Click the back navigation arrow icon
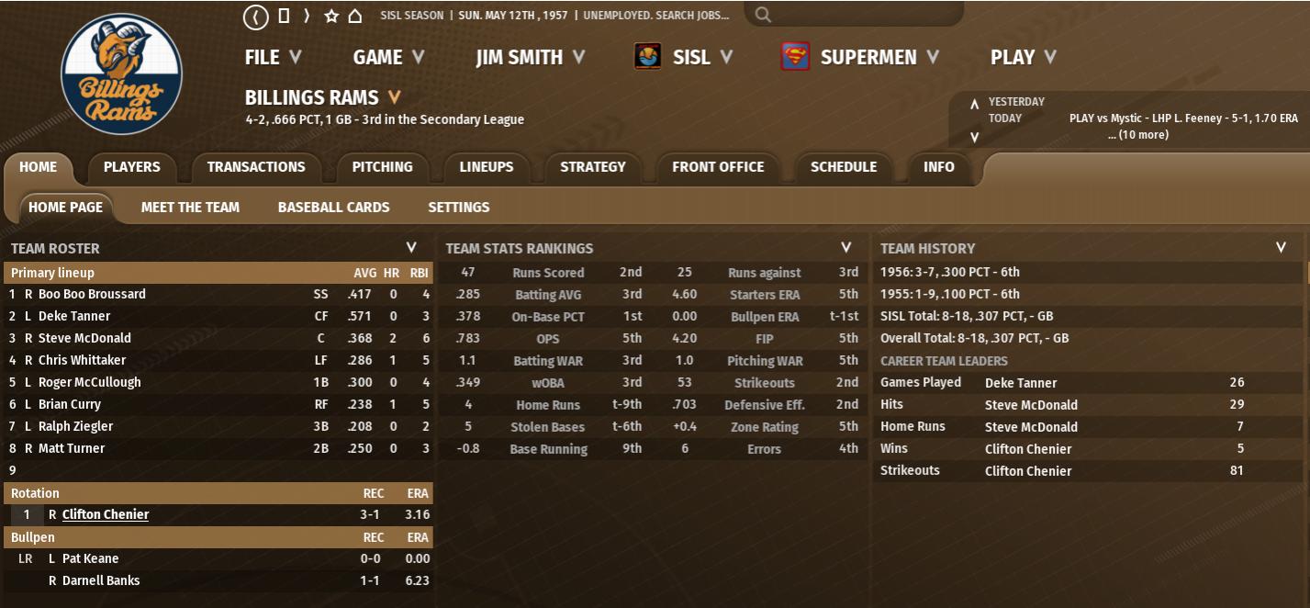 [255, 16]
